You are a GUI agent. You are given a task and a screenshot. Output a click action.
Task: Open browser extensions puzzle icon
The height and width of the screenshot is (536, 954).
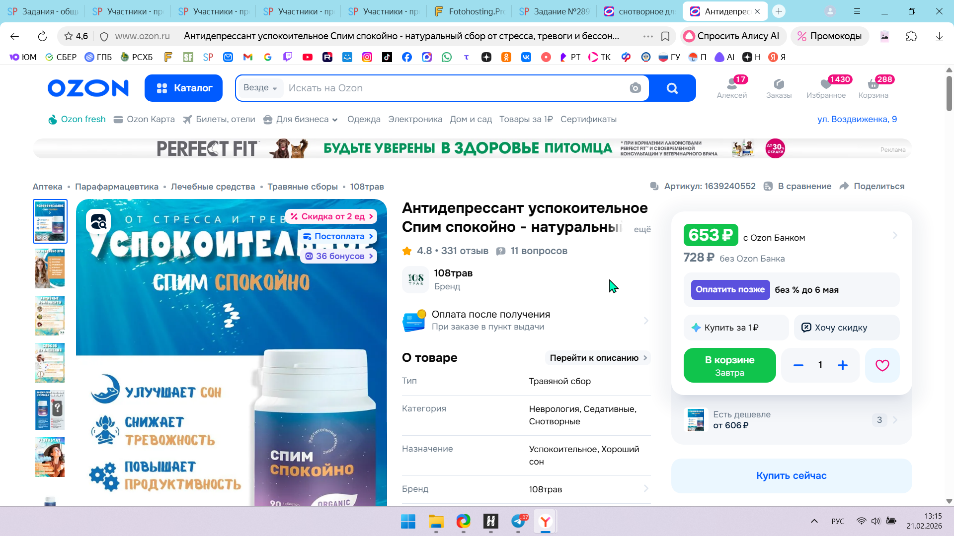point(911,36)
